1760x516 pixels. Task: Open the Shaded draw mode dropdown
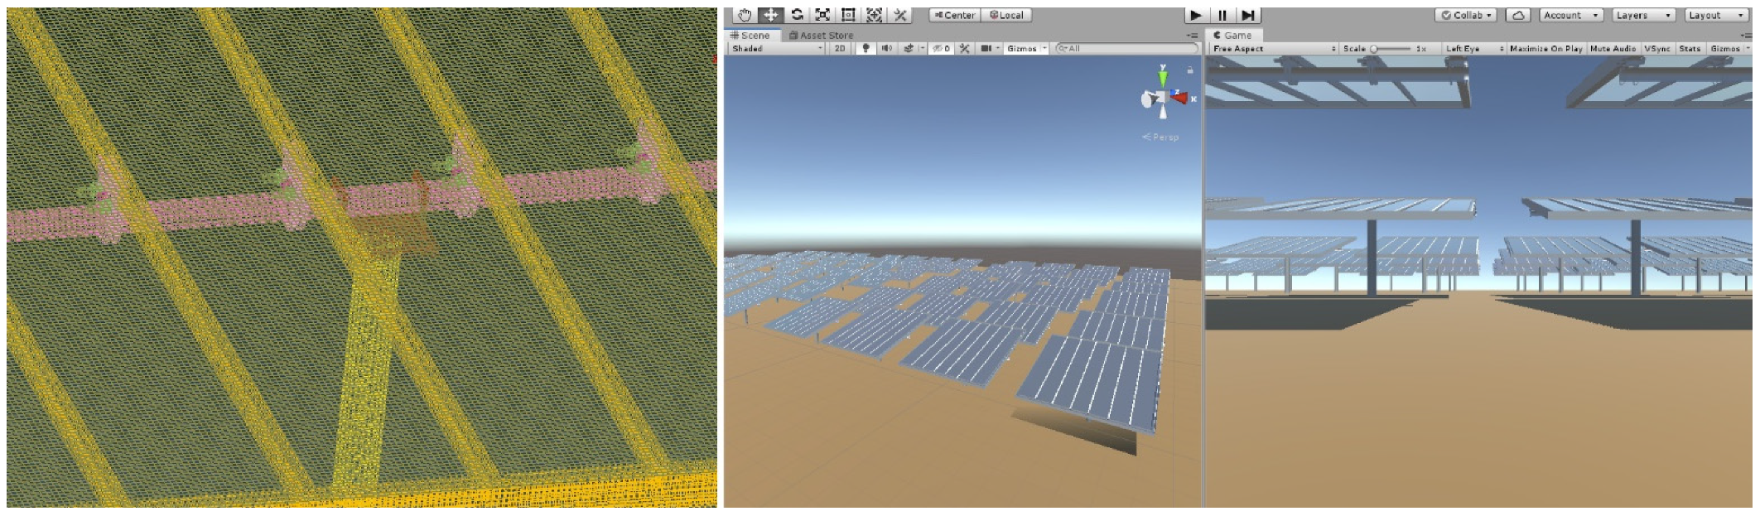point(777,48)
